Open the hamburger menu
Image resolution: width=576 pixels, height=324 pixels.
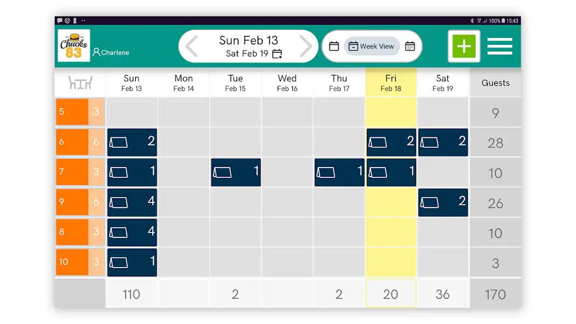[x=500, y=46]
